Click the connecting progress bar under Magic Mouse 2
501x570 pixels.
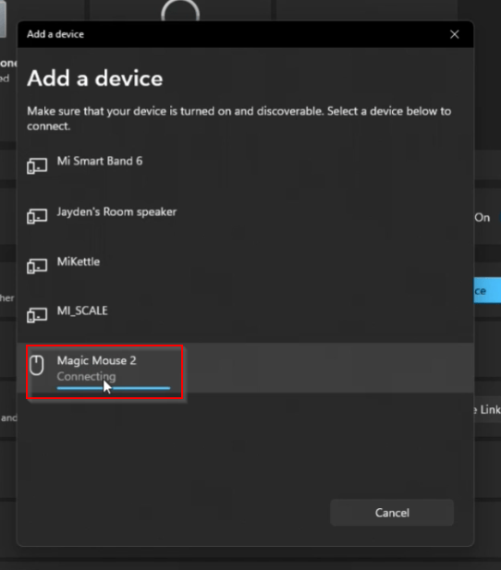pos(114,388)
